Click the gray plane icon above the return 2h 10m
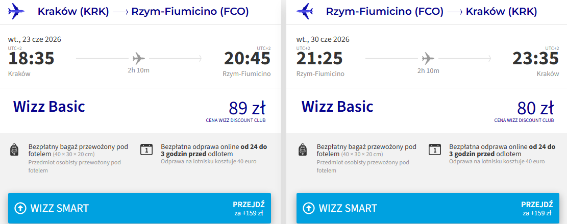This screenshot has width=567, height=224. click(428, 58)
